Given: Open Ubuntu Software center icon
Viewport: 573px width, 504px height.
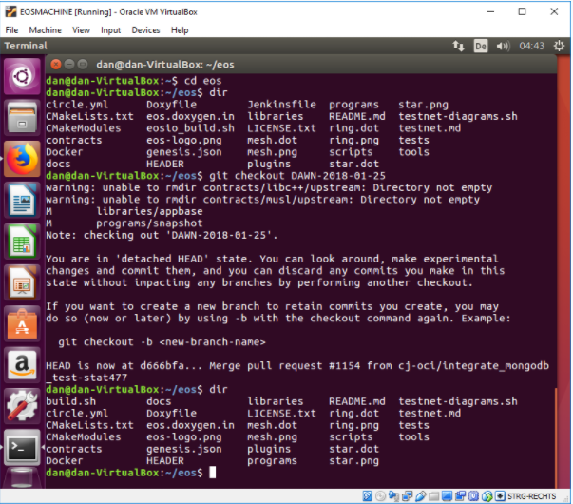Looking at the screenshot, I should [22, 324].
